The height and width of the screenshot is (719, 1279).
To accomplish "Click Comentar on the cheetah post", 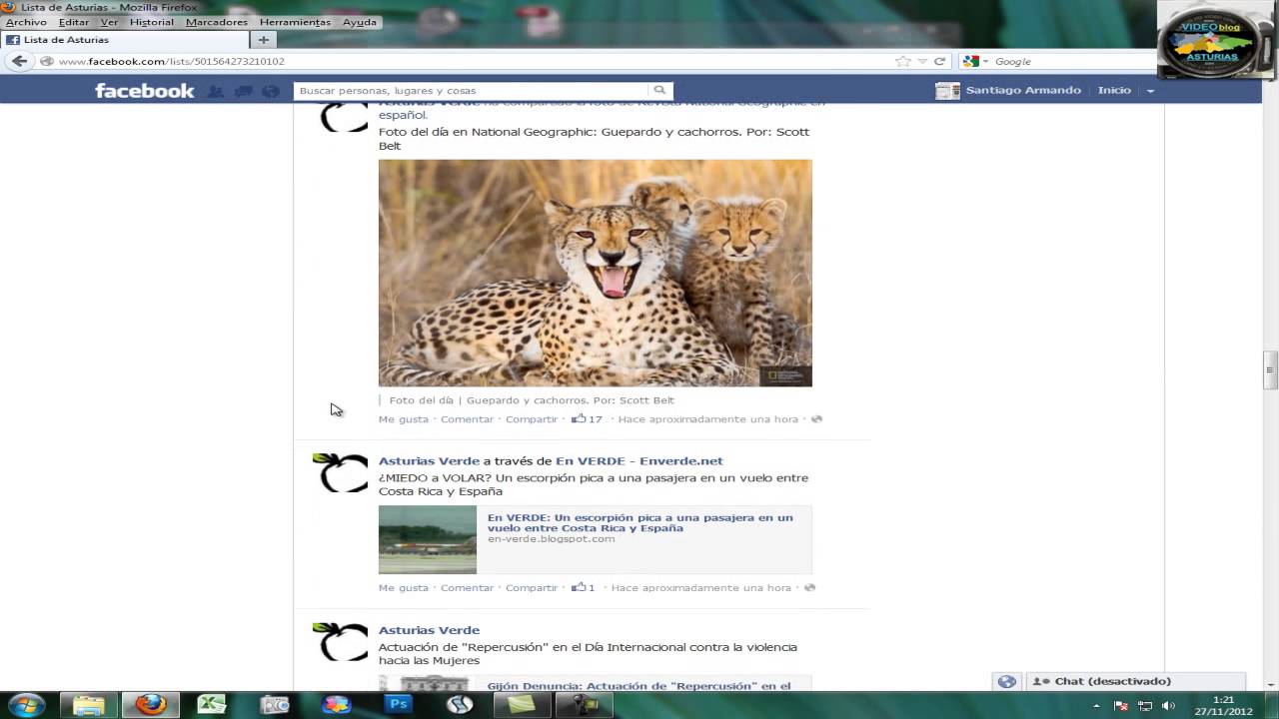I will pos(468,419).
